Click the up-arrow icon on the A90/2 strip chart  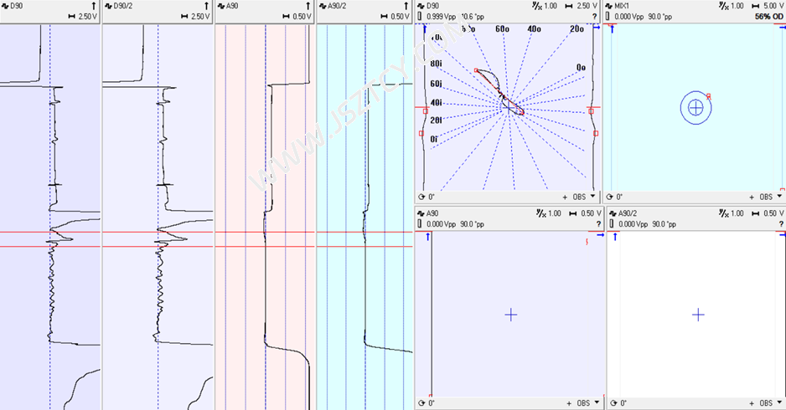coord(408,5)
